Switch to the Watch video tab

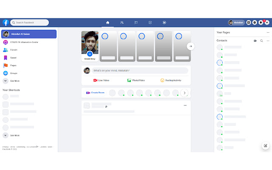point(150,23)
